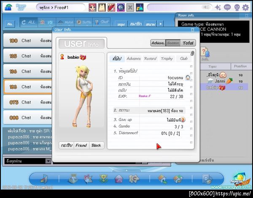Select the cat caddie slot icon

point(102,8)
